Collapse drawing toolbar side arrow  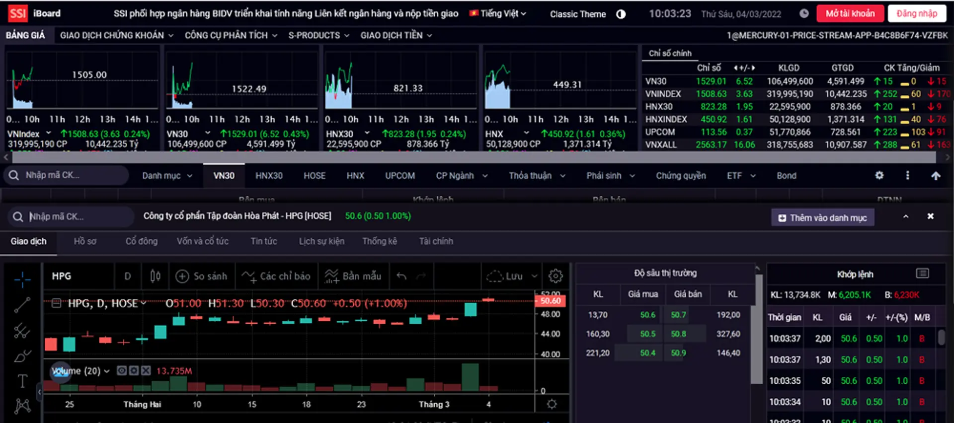(x=39, y=392)
